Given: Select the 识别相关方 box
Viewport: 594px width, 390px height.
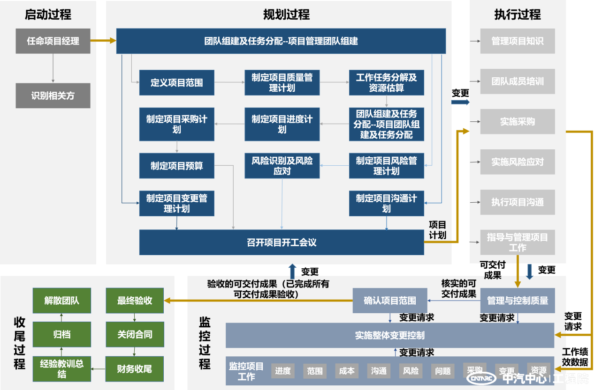Looking at the screenshot, I should point(53,96).
